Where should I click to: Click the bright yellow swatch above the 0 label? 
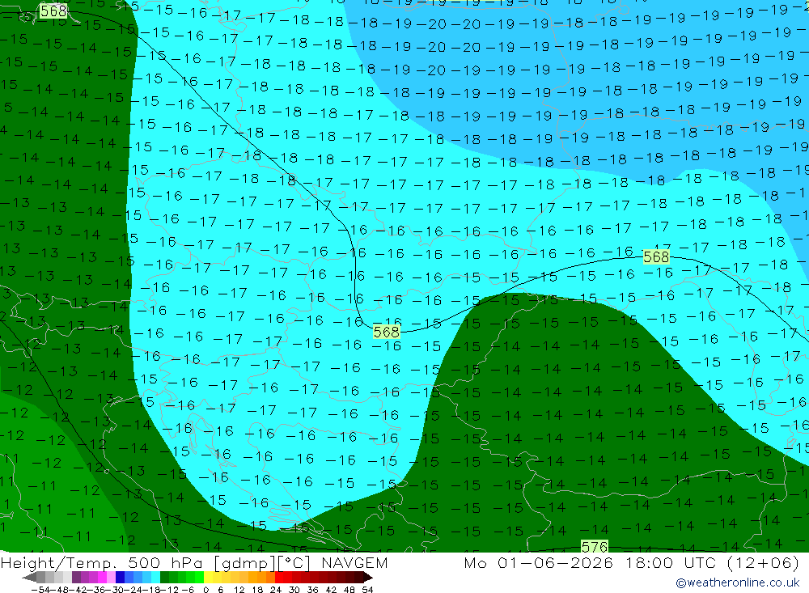pyautogui.click(x=209, y=578)
